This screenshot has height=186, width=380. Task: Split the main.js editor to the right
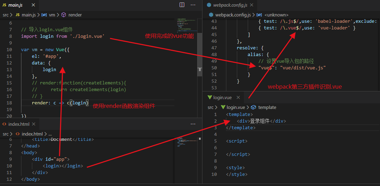pyautogui.click(x=182, y=5)
